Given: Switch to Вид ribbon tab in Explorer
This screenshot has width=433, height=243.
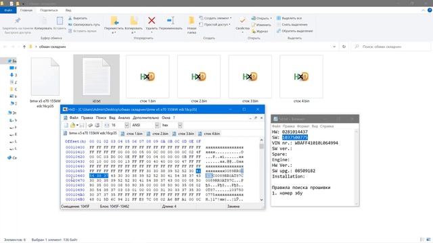Looking at the screenshot, I should pos(68,10).
